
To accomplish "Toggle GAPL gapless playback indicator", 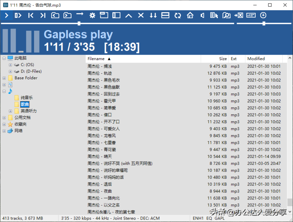I will [219, 218].
